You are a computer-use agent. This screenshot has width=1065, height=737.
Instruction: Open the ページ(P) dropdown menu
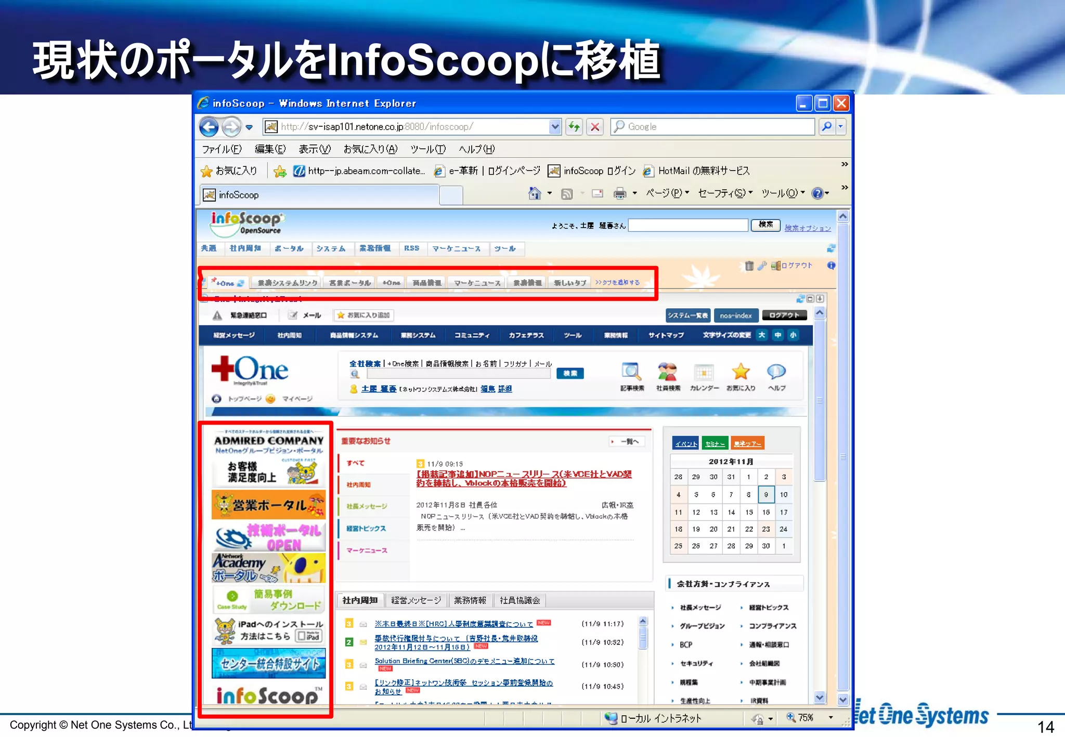click(x=667, y=193)
